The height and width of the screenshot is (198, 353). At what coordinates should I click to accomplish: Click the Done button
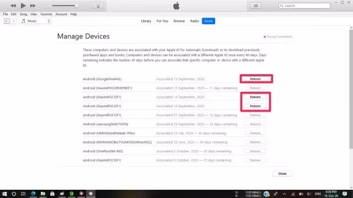pos(282,174)
